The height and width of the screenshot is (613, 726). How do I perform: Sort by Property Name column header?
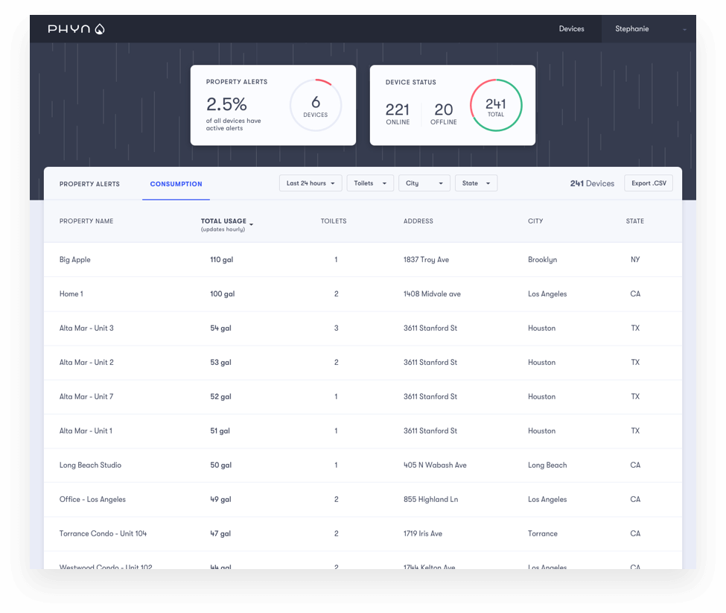86,221
